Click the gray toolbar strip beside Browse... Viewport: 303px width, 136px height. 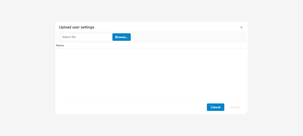(187, 37)
